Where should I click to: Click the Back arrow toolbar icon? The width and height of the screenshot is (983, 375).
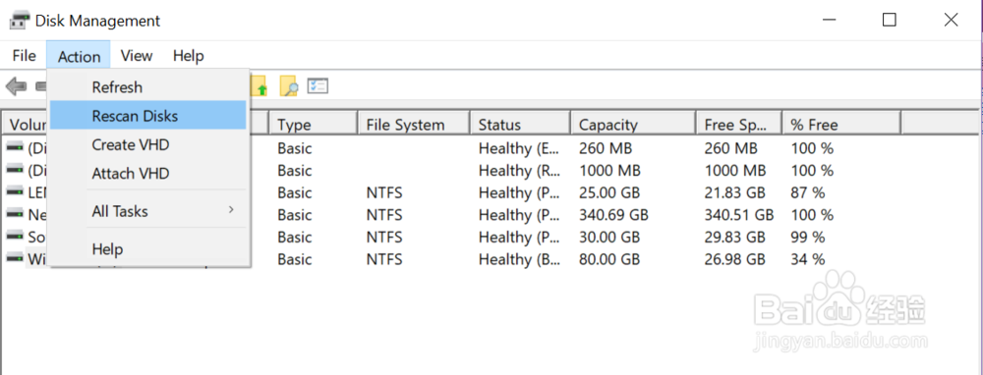click(x=17, y=86)
